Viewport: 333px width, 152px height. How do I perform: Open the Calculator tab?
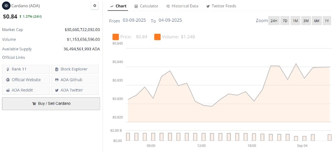point(147,6)
